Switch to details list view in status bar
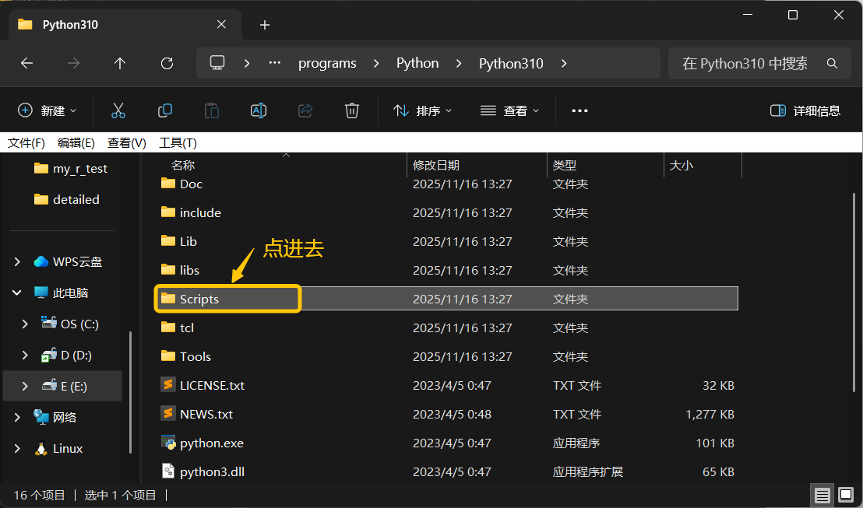Viewport: 863px width, 508px height. tap(822, 495)
